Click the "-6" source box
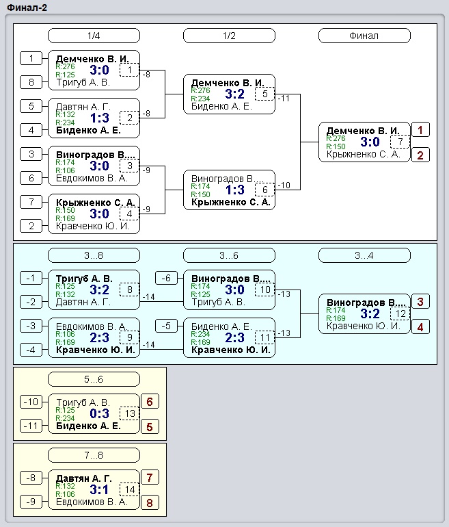The image size is (449, 527). point(167,278)
